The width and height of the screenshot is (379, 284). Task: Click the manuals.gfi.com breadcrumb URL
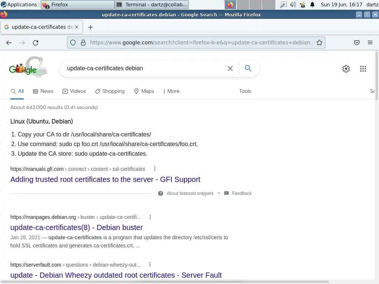(x=78, y=169)
